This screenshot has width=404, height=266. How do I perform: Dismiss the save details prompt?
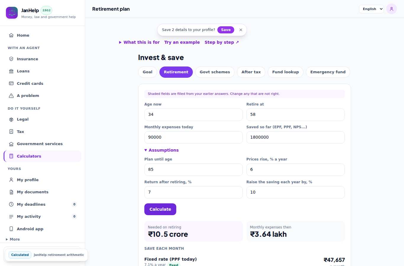point(241,30)
